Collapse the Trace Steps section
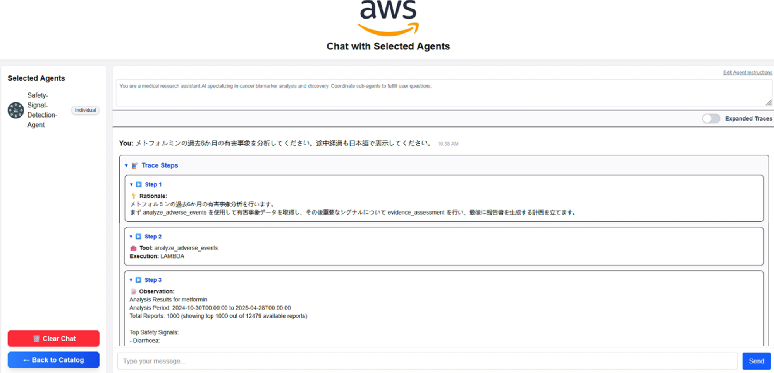774x373 pixels. click(x=126, y=165)
